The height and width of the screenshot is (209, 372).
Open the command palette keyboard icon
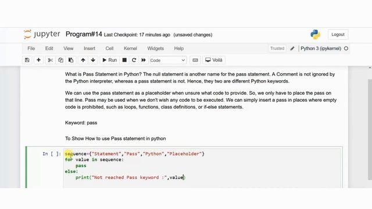pyautogui.click(x=195, y=60)
